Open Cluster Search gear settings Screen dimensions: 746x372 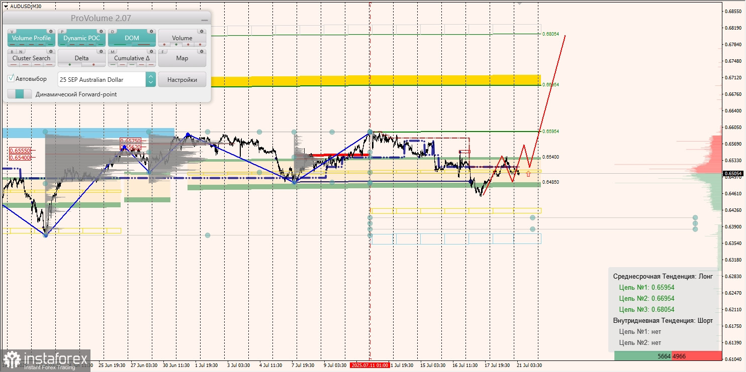(50, 51)
